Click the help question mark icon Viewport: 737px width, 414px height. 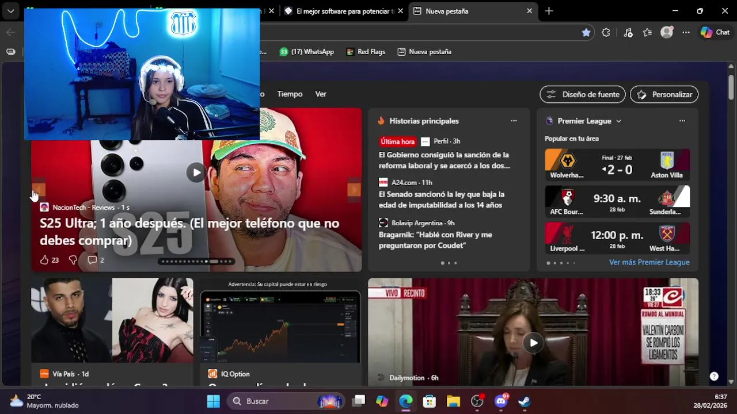tap(714, 376)
